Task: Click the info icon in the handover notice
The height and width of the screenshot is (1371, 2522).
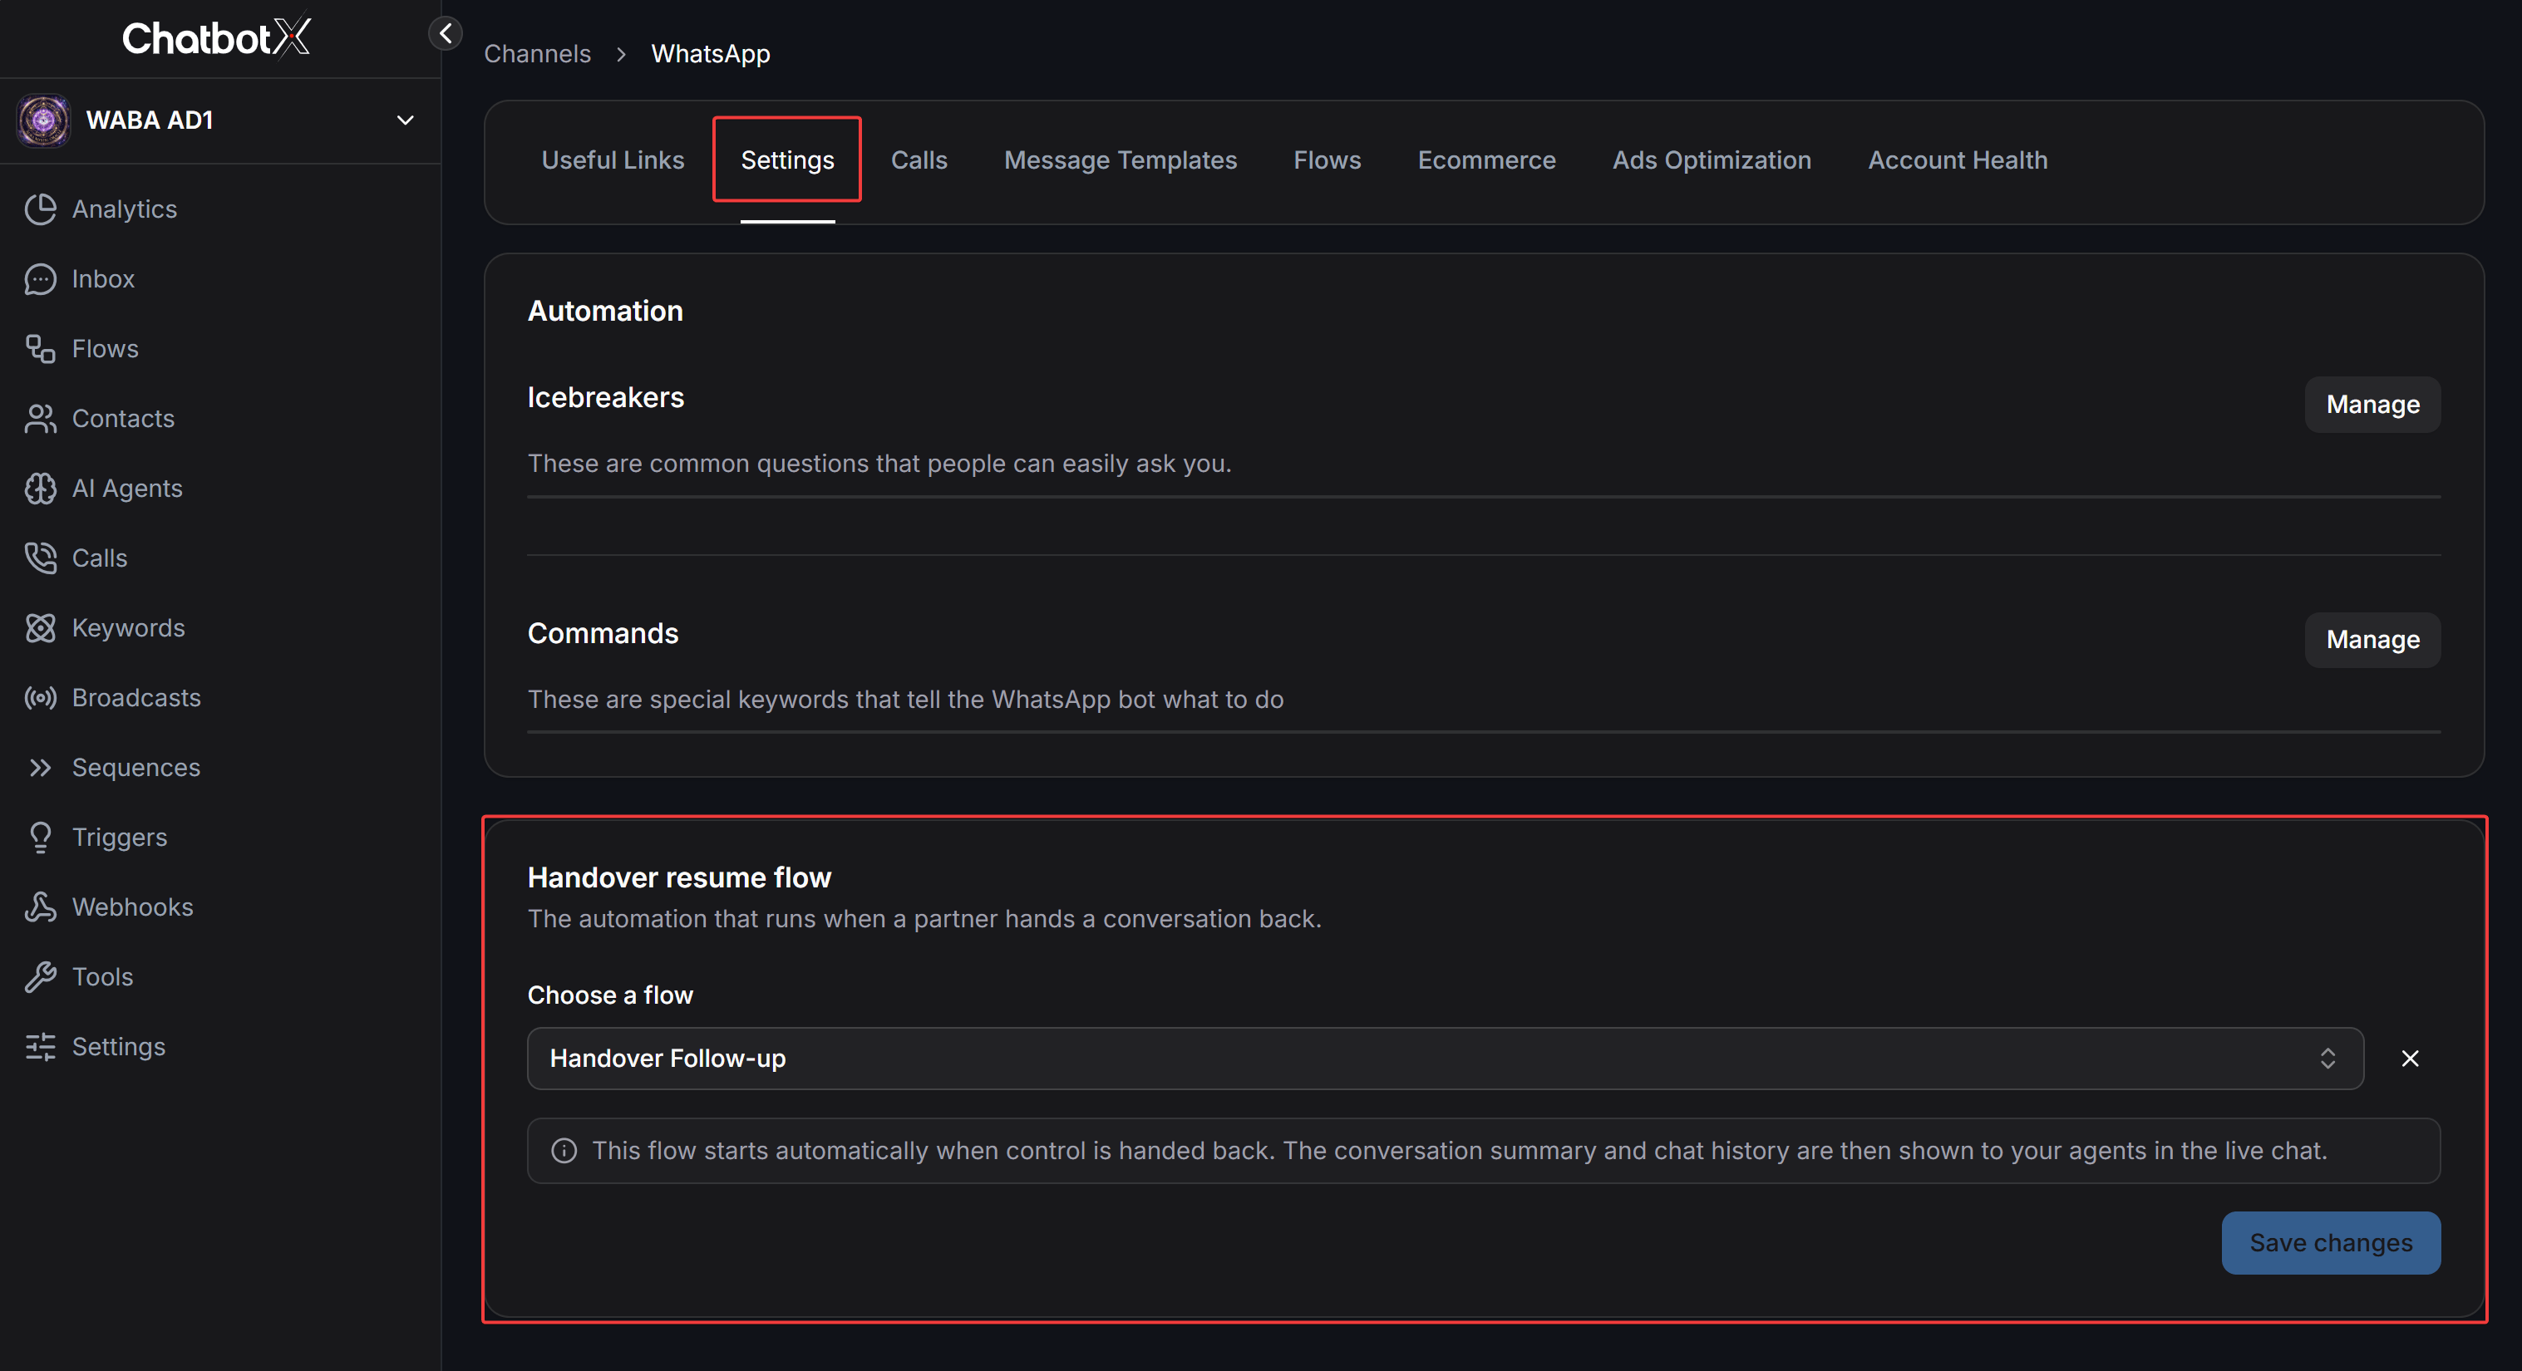Action: (x=564, y=1151)
